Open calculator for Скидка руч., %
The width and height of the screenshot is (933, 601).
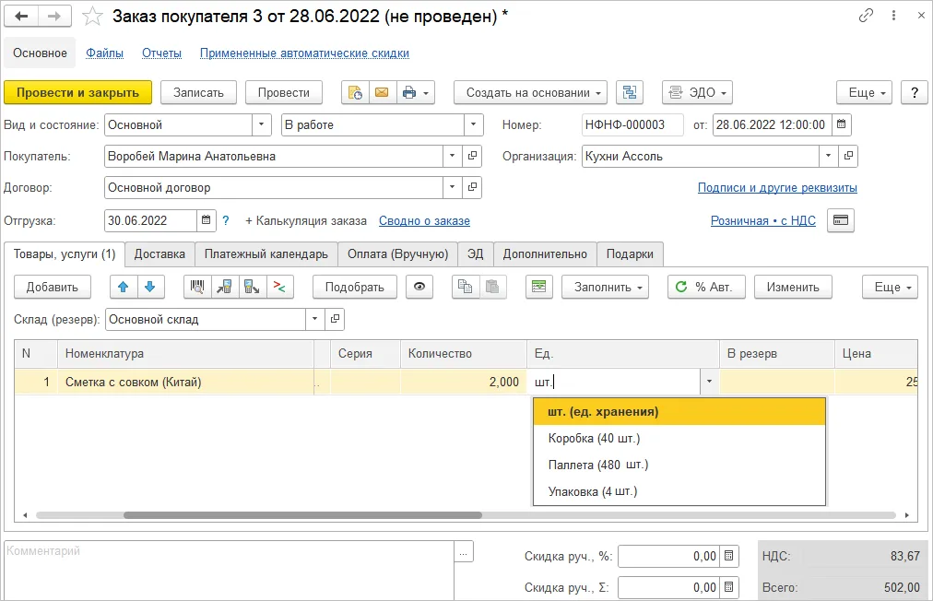729,556
